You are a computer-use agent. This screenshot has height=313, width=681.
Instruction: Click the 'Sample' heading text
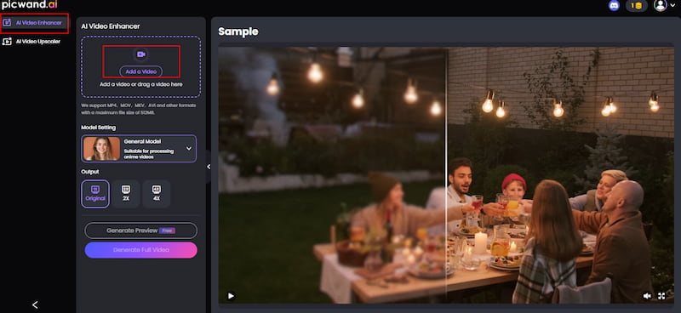pos(238,31)
